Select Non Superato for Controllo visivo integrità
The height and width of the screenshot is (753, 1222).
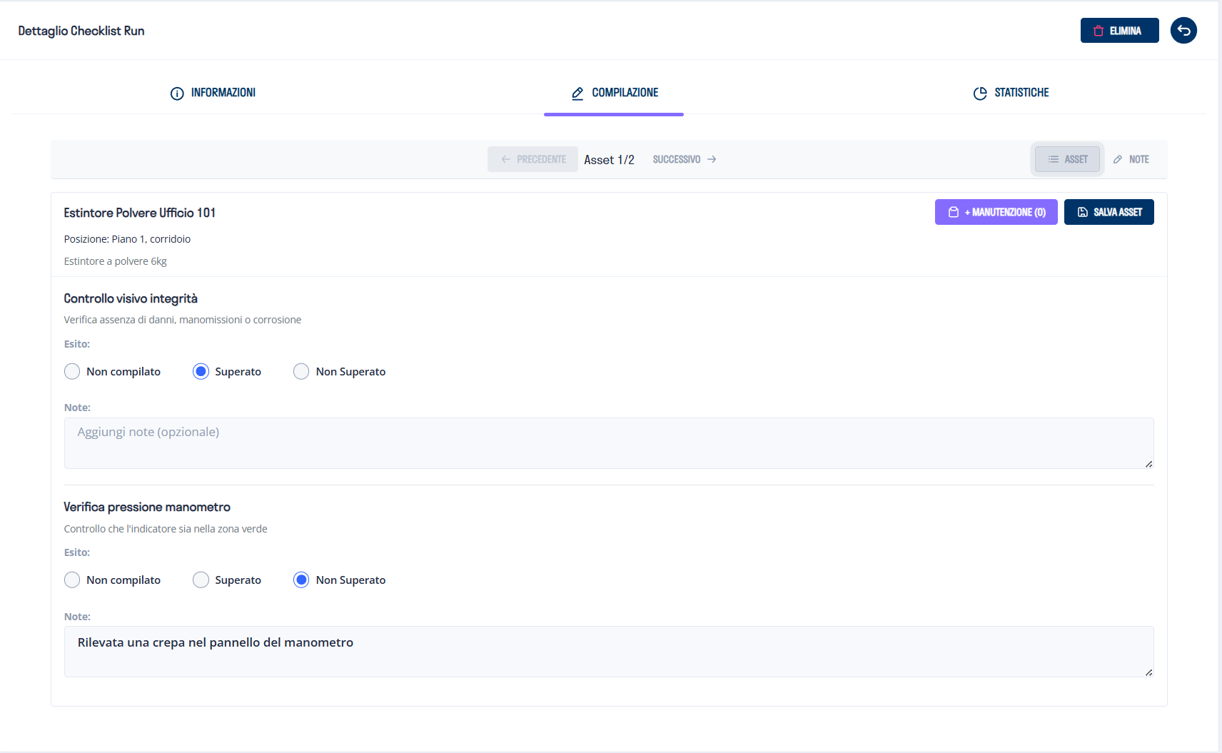pos(301,372)
